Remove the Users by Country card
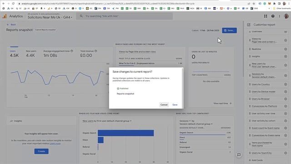The height and width of the screenshot is (164, 291). coord(286,84)
